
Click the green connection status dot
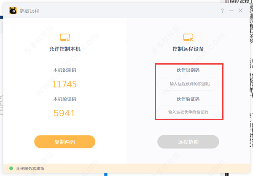tap(11, 168)
